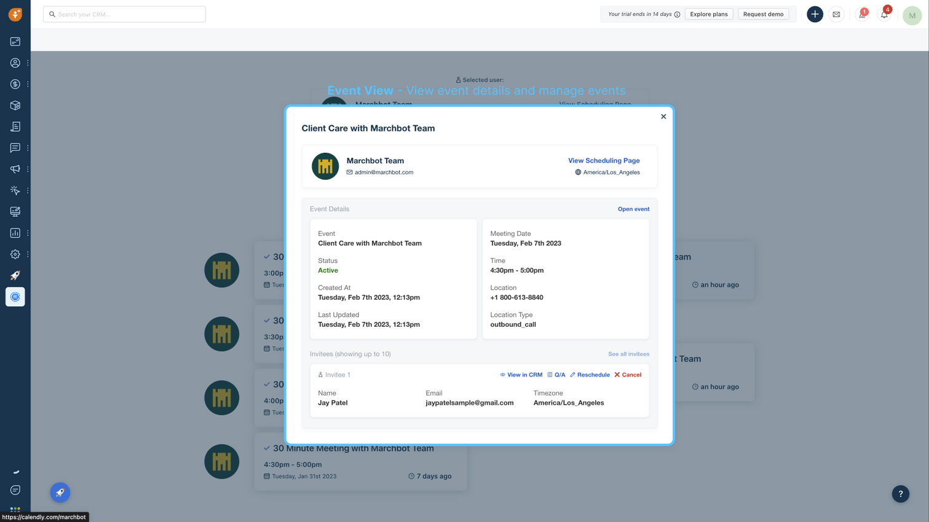Open the three-dot menu beside the Settings icon

tap(26, 253)
